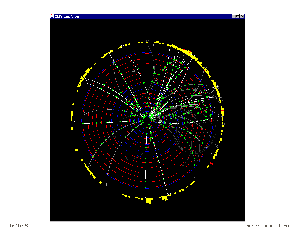
Task: Select track label 22 on the right
Action: 215,96
